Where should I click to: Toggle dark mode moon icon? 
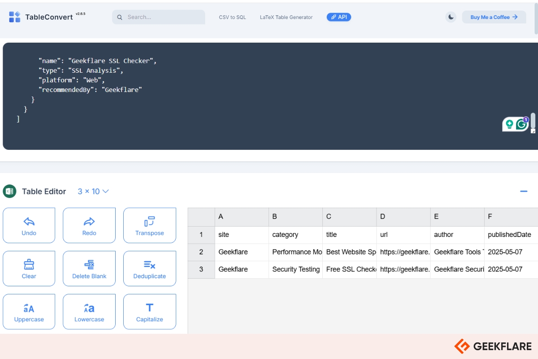(451, 17)
